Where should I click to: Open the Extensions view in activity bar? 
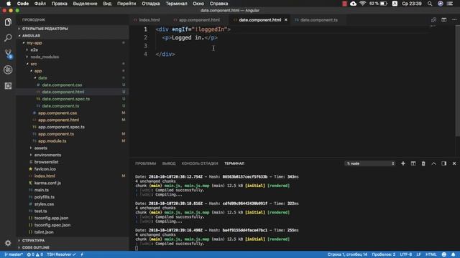click(8, 86)
